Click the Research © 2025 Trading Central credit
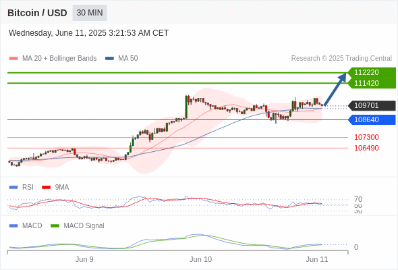The width and height of the screenshot is (398, 270). [x=341, y=59]
